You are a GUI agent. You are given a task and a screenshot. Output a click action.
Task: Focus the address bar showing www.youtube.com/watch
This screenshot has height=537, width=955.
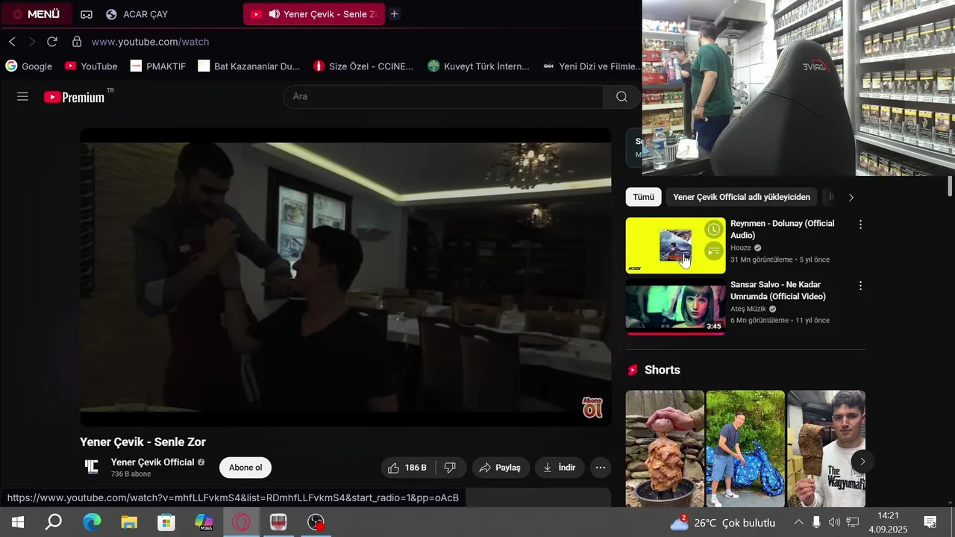[150, 42]
